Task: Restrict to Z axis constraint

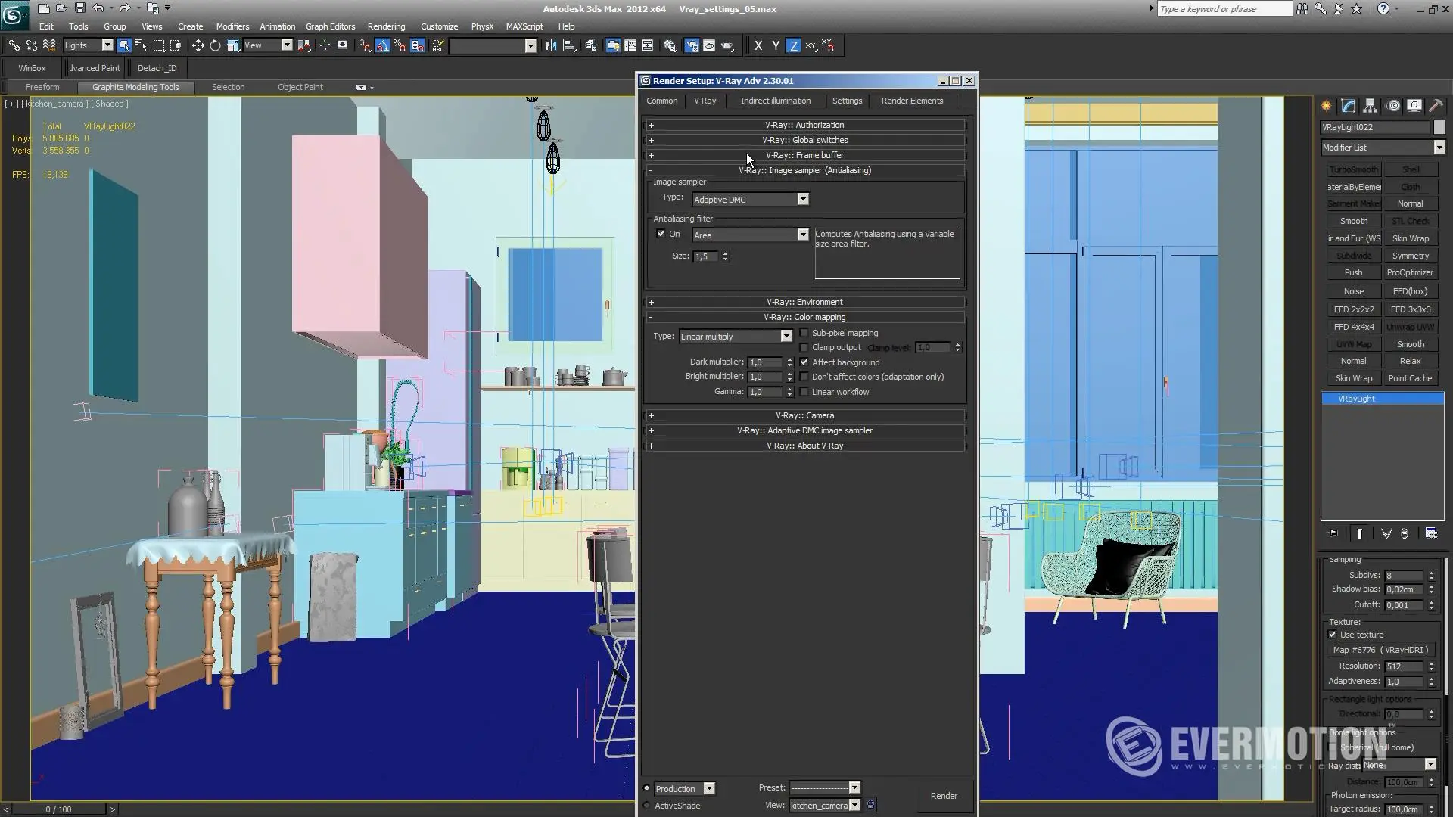Action: (793, 45)
